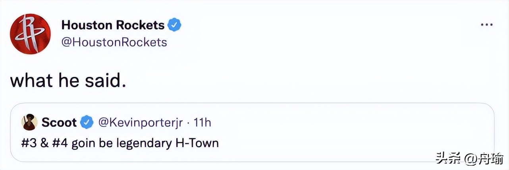Click the Houston Rockets logo avatar
Image resolution: width=509 pixels, height=170 pixels.
[30, 34]
